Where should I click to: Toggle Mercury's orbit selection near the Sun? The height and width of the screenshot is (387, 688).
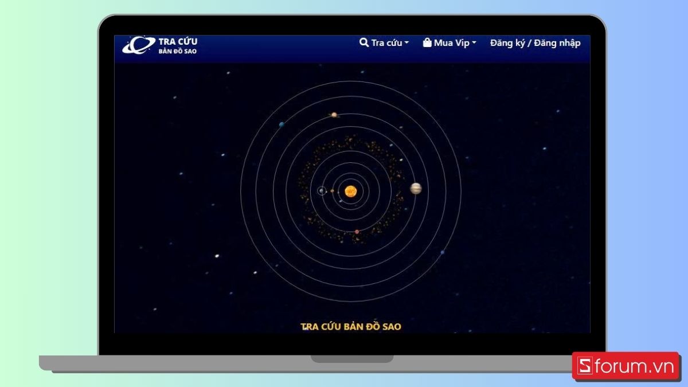pos(338,193)
